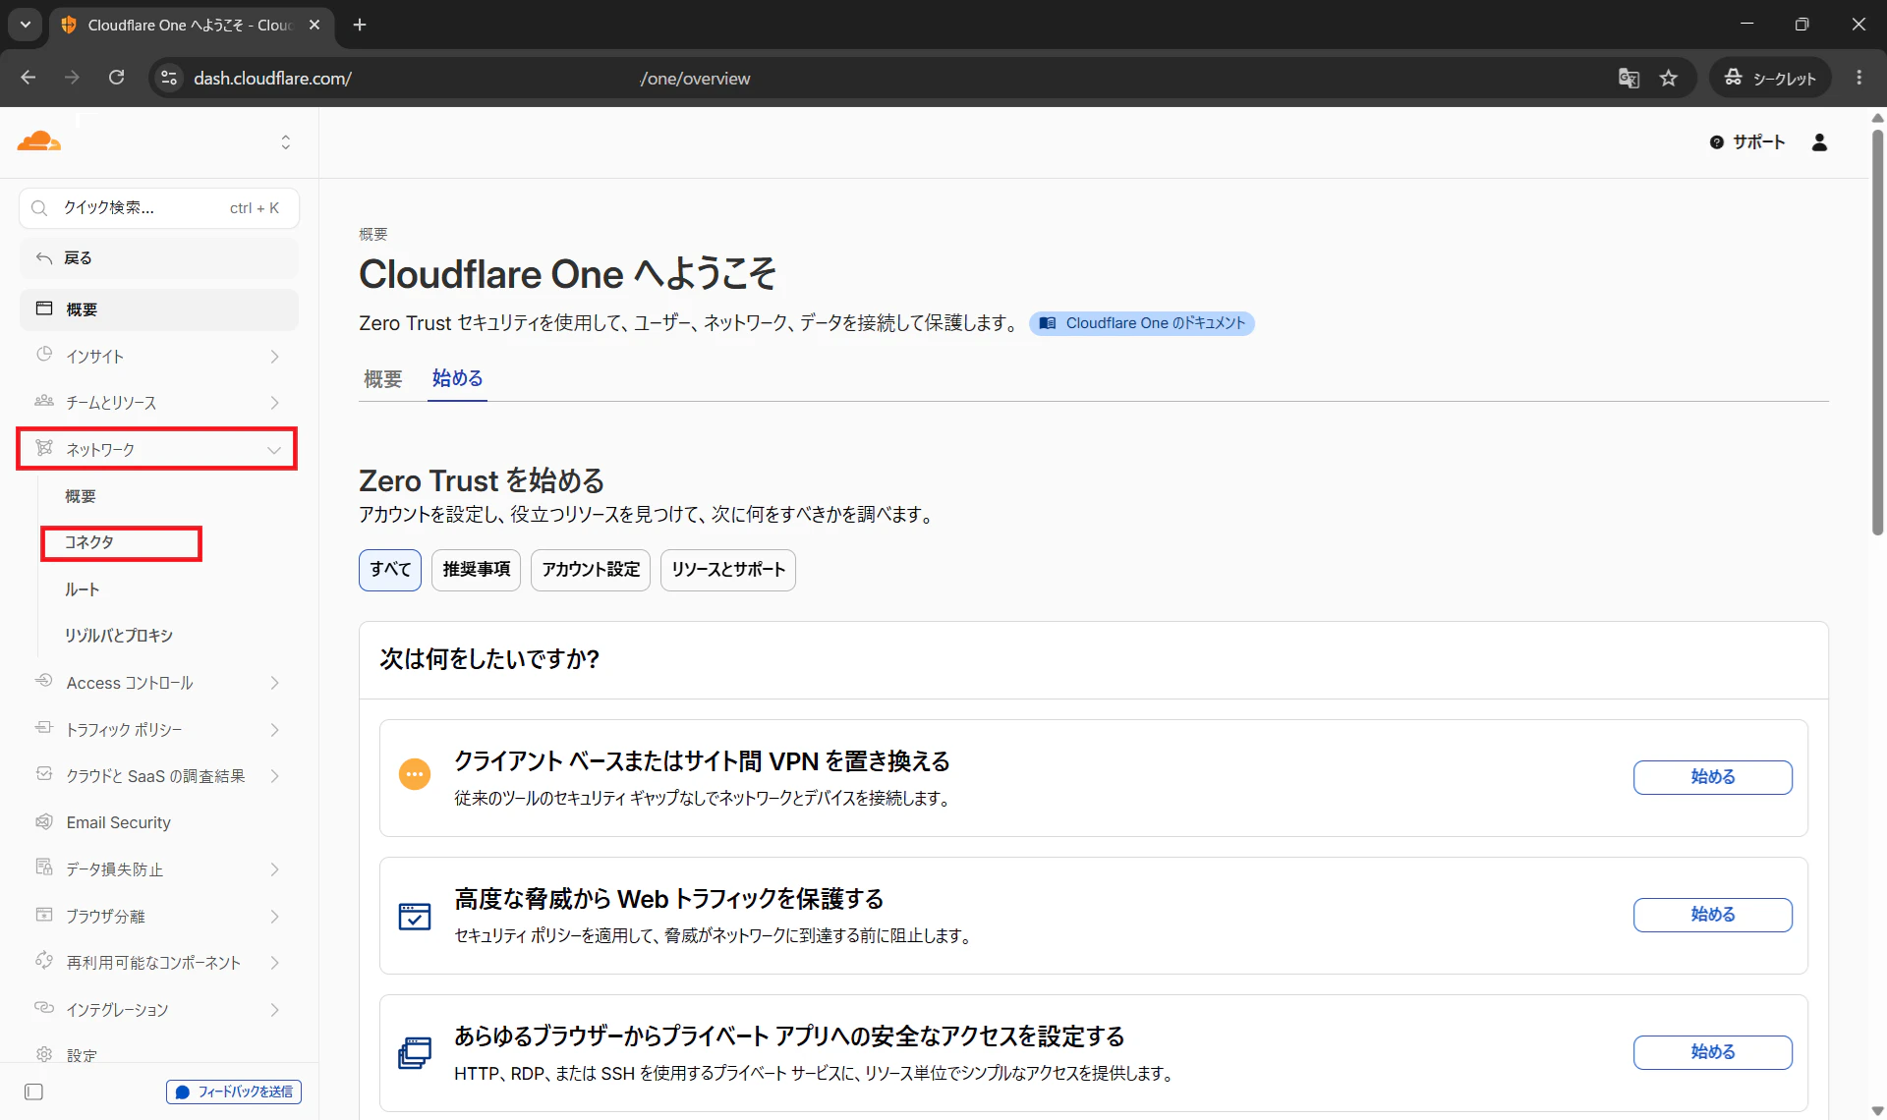Switch to the 概要 tab
Viewport: 1887px width, 1120px height.
pos(382,379)
